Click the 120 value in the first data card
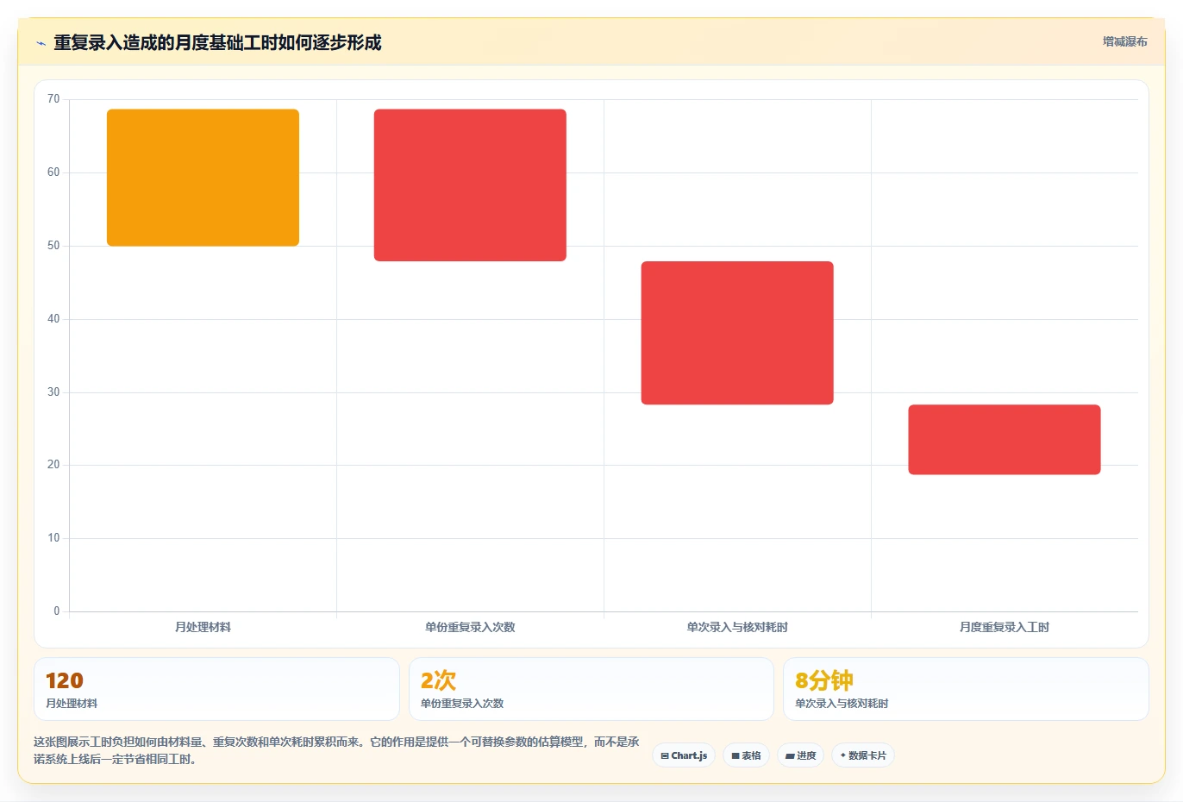This screenshot has width=1183, height=802. point(65,680)
